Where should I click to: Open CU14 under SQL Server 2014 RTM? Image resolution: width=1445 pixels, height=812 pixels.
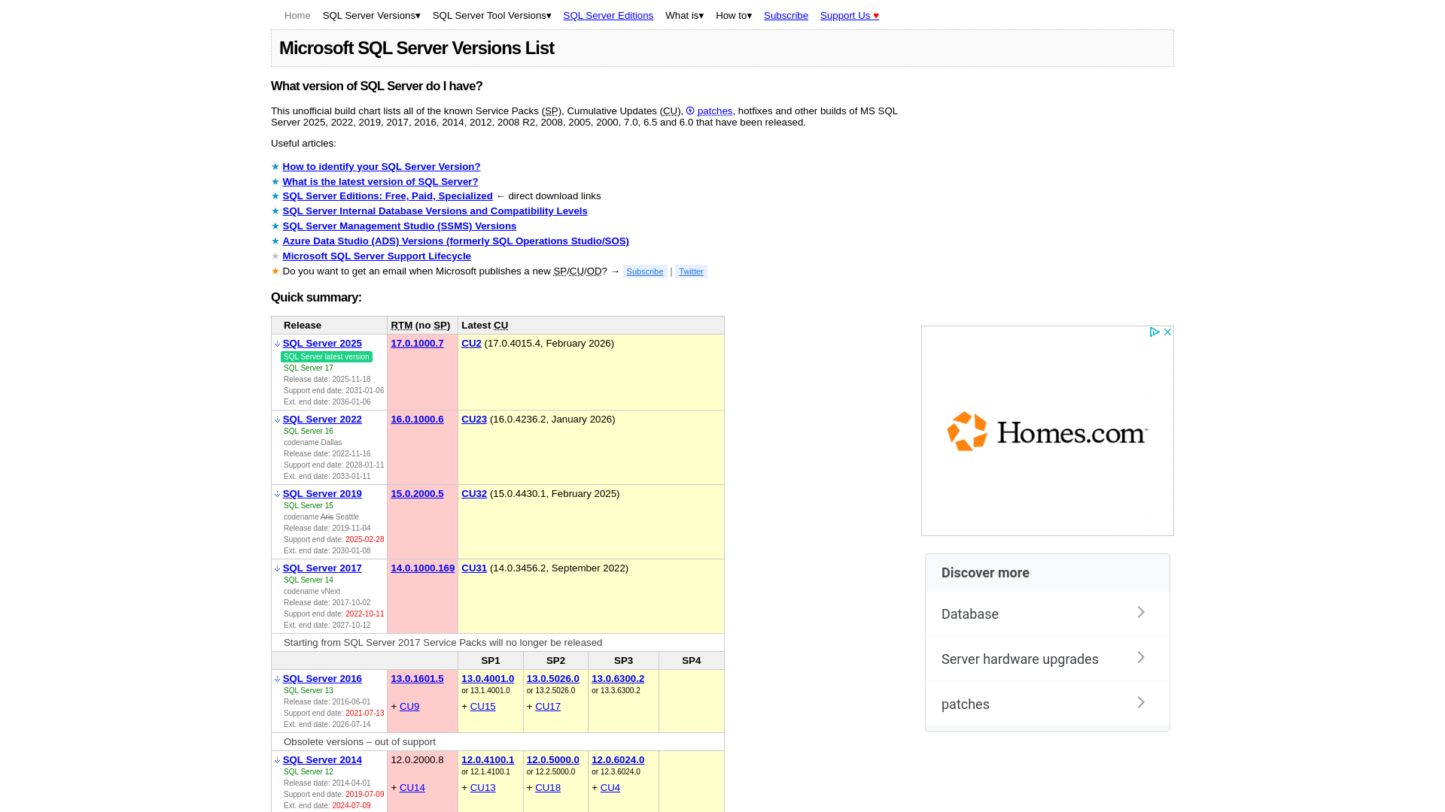tap(412, 788)
